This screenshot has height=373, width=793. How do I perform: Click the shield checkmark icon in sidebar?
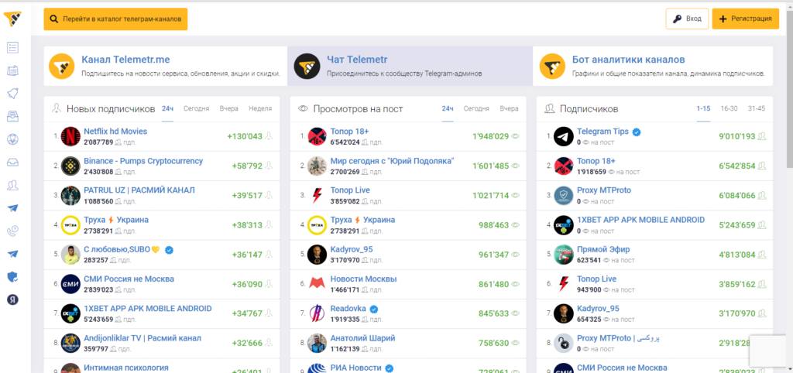pyautogui.click(x=12, y=276)
